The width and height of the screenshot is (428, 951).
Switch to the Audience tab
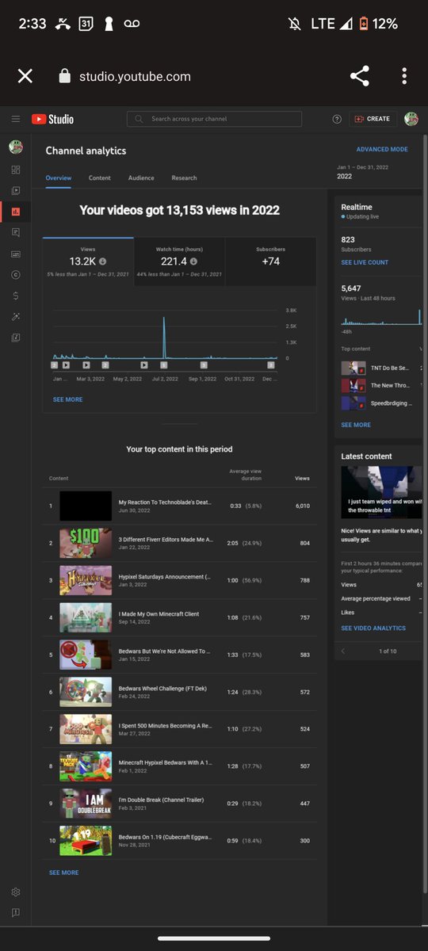pyautogui.click(x=141, y=178)
